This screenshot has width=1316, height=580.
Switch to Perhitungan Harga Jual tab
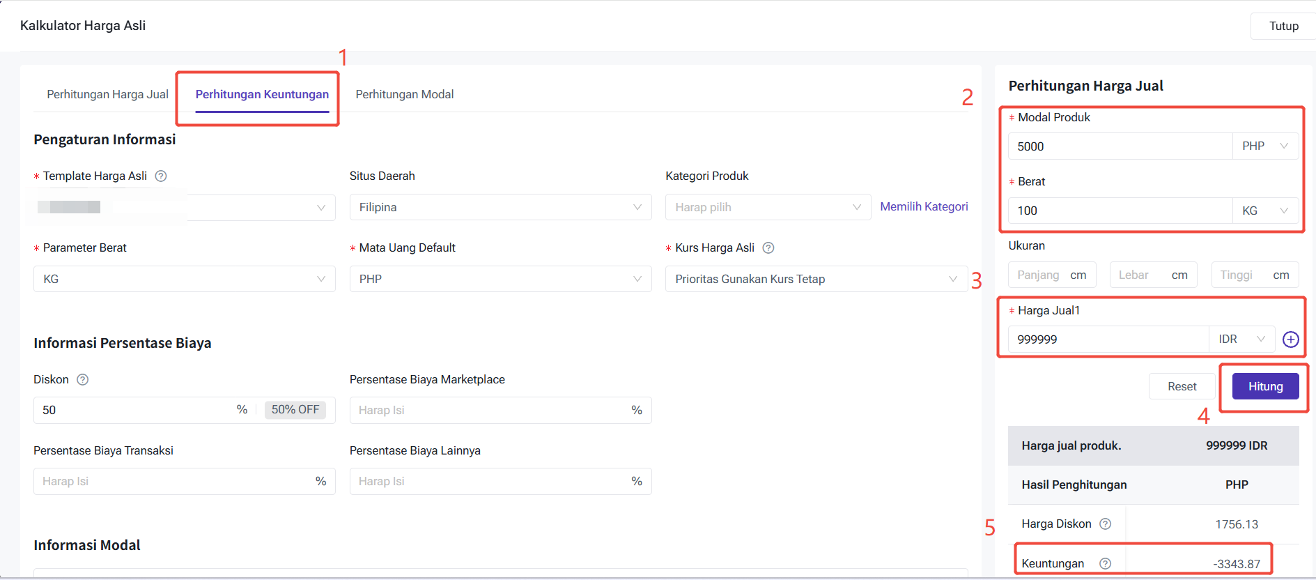(107, 95)
